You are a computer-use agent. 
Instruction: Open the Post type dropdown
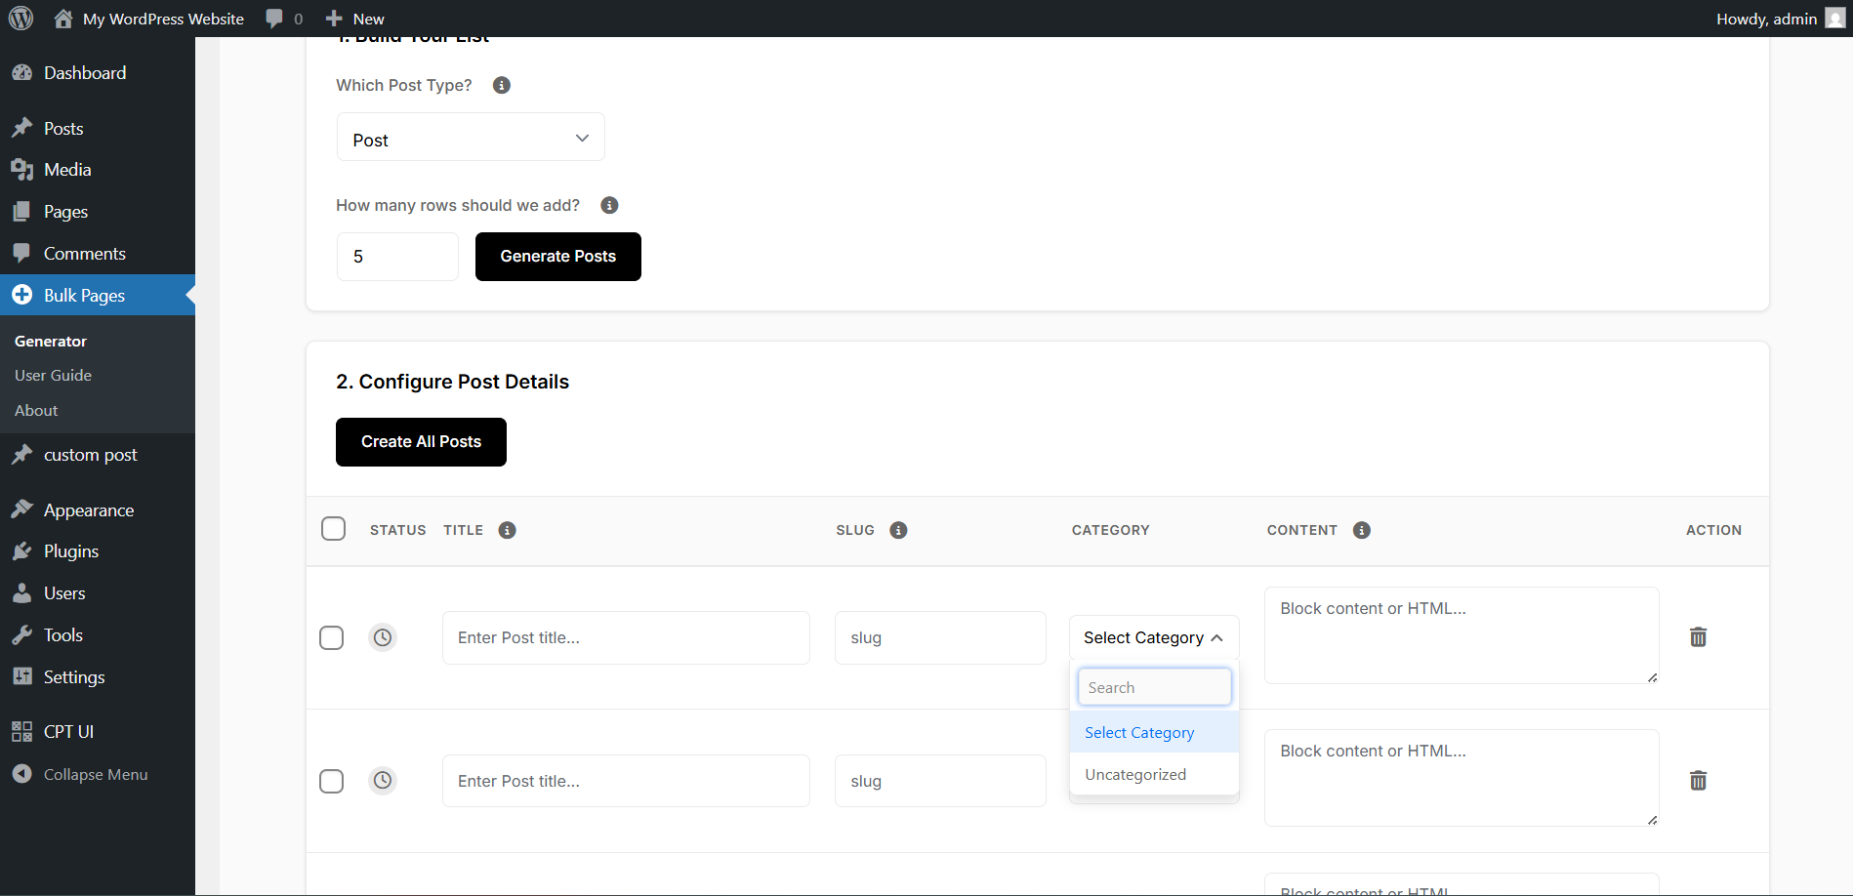pos(470,137)
